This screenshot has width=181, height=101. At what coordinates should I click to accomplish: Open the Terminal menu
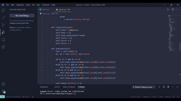tap(46, 5)
